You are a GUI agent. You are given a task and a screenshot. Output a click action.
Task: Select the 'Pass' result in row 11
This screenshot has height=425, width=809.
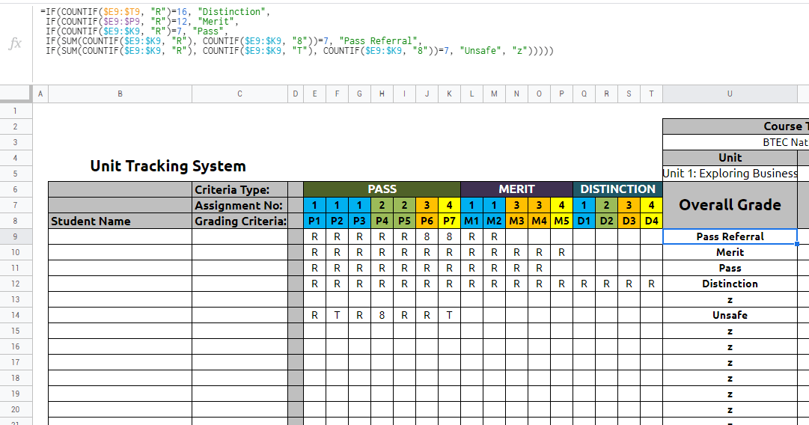tap(730, 268)
